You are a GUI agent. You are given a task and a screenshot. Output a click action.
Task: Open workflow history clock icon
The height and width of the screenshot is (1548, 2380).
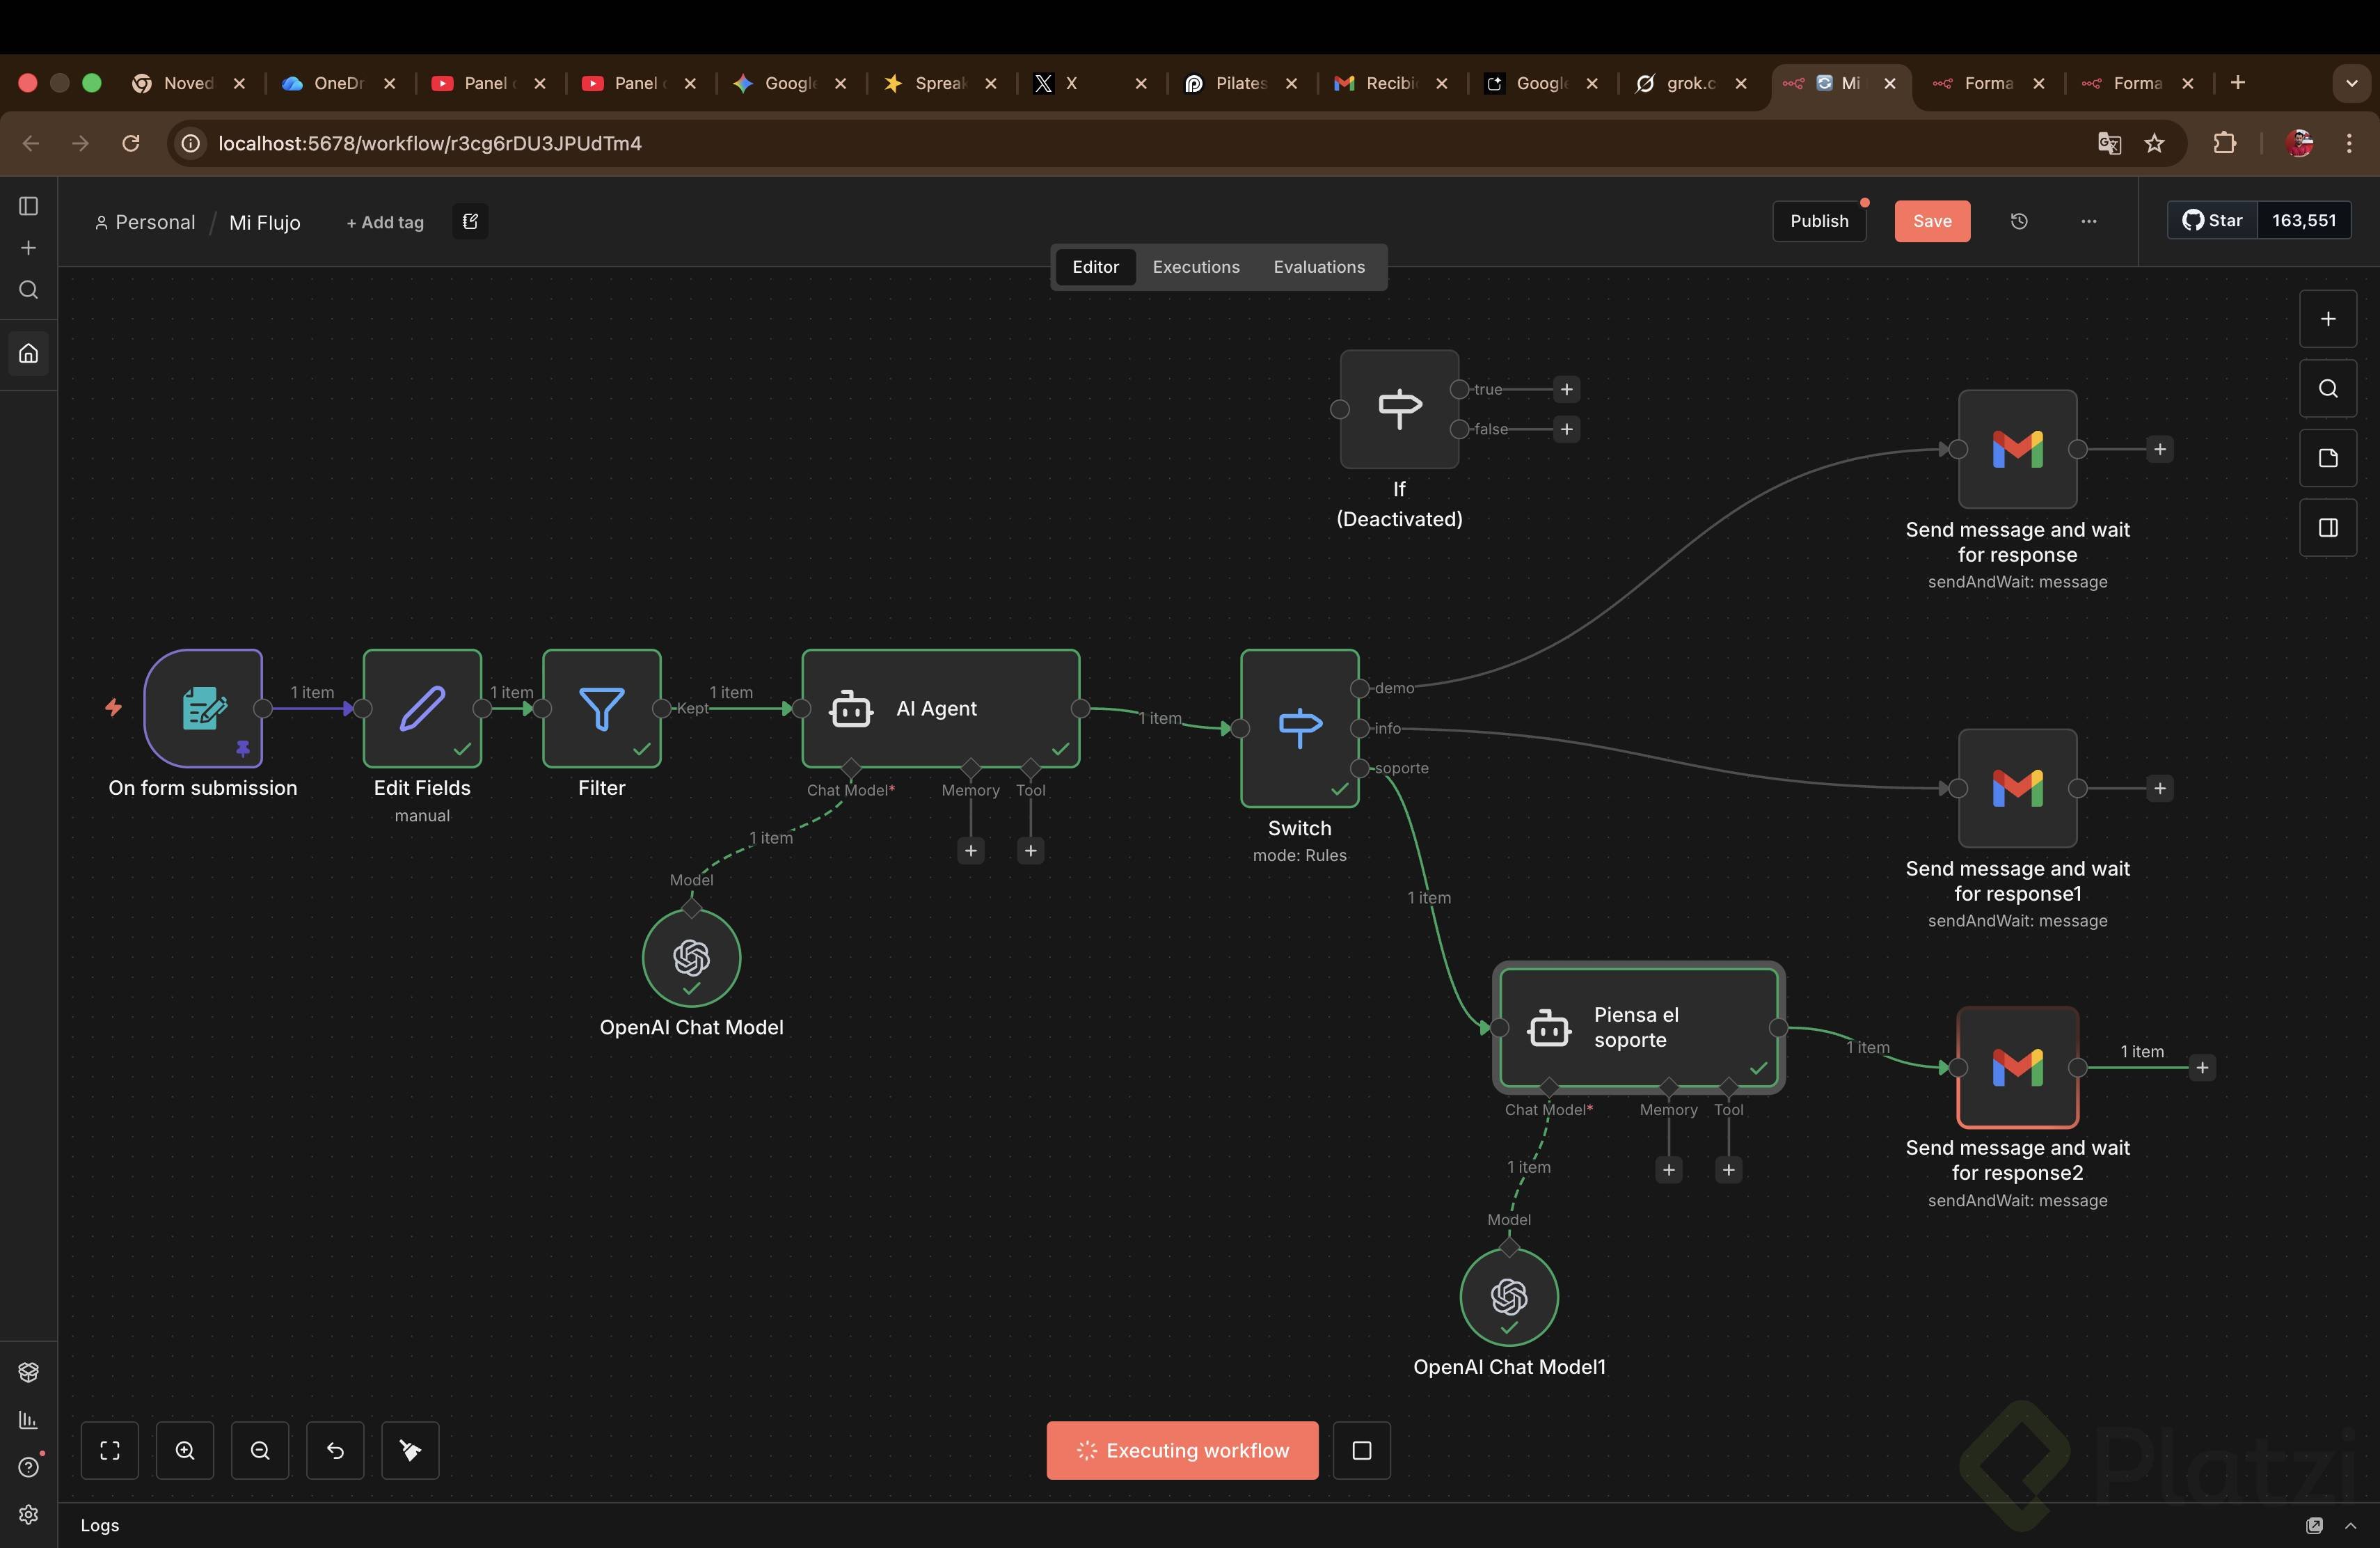[x=2019, y=221]
